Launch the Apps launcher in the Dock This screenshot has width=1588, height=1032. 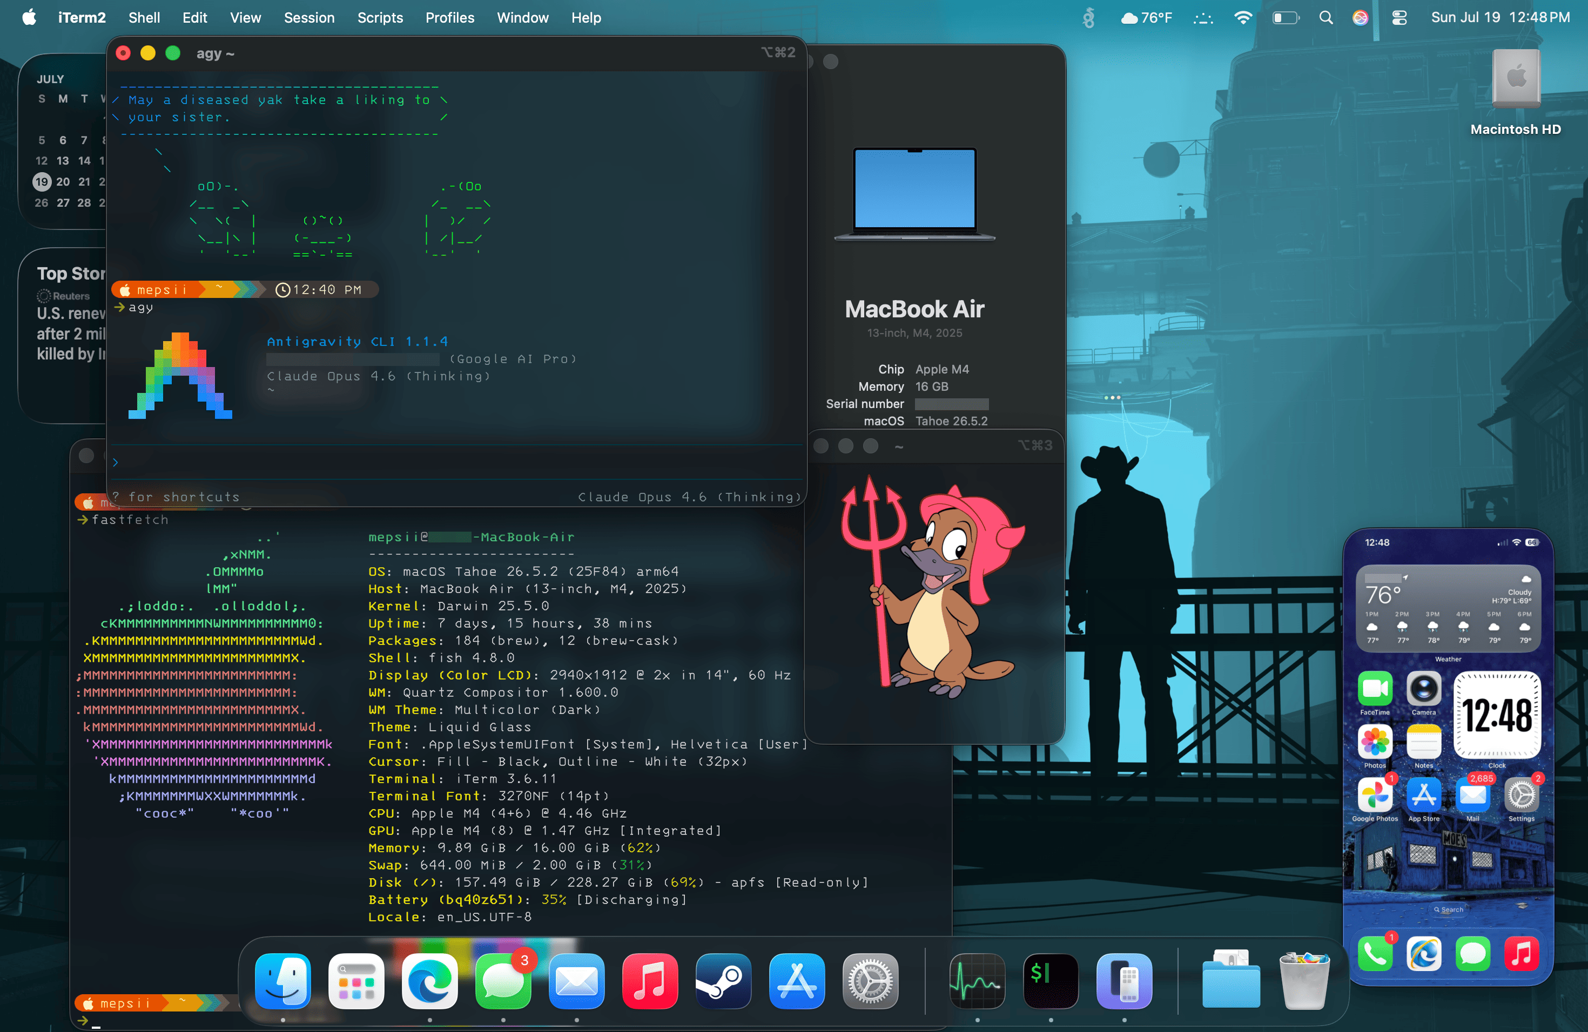point(356,981)
